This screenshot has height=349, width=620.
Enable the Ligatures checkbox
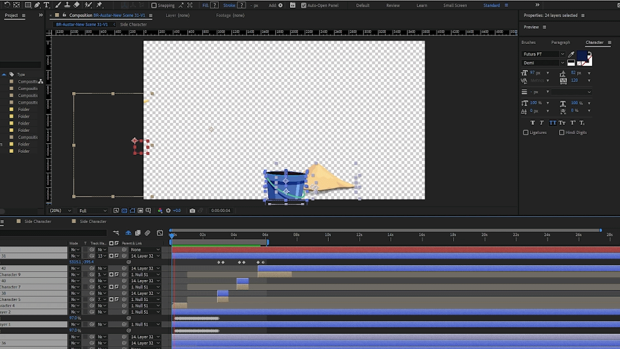coord(526,133)
